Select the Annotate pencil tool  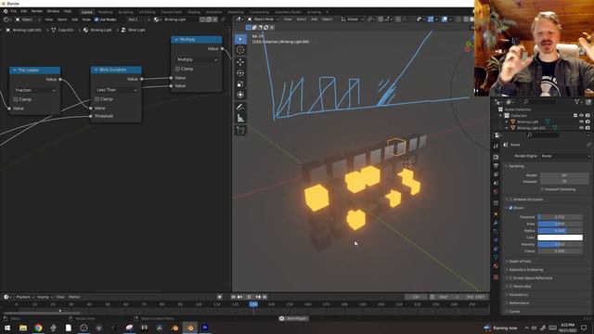[x=240, y=108]
